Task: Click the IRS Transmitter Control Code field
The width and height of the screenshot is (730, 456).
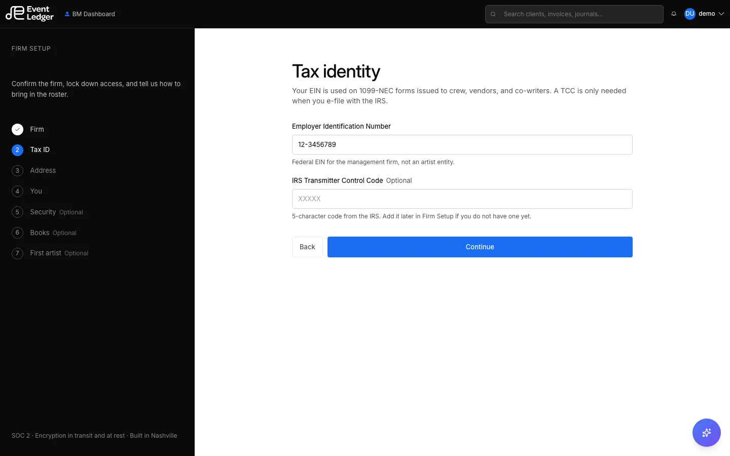Action: tap(462, 199)
